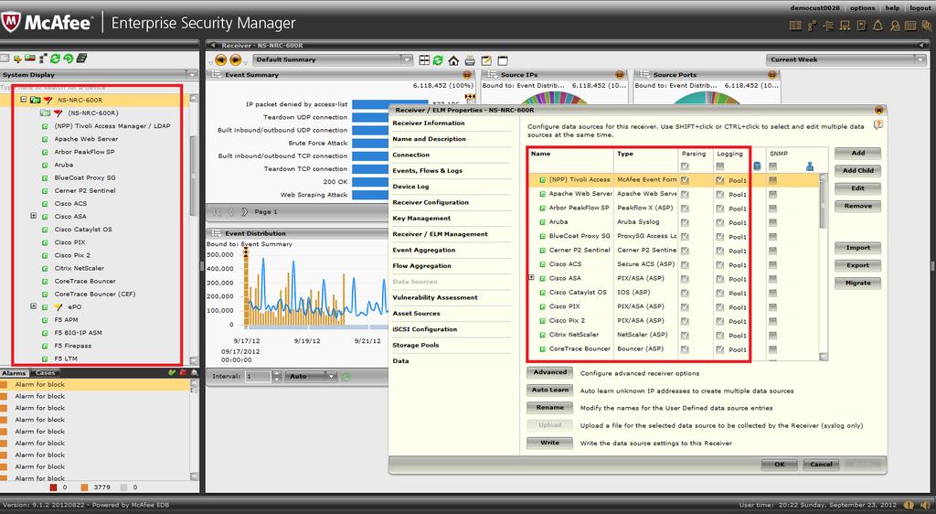Screen dimensions: 936x514
Task: Collapse the NS-NRC-600R tree node
Action: [x=23, y=100]
